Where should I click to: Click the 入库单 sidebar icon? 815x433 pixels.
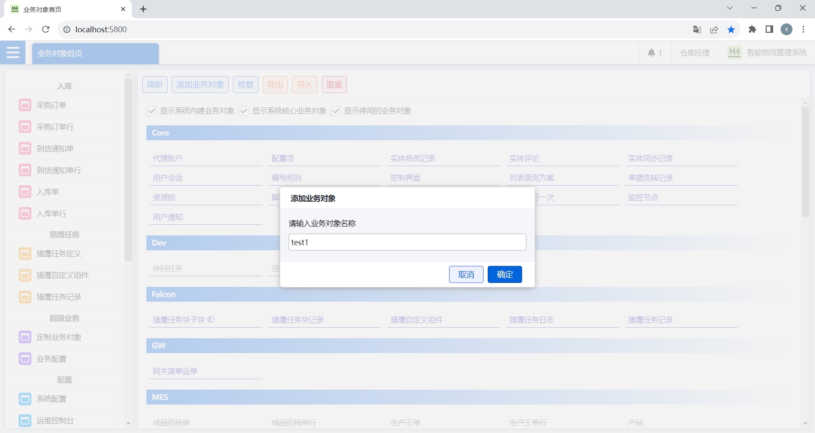(x=25, y=192)
